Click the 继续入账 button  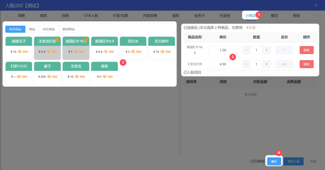tap(294, 161)
